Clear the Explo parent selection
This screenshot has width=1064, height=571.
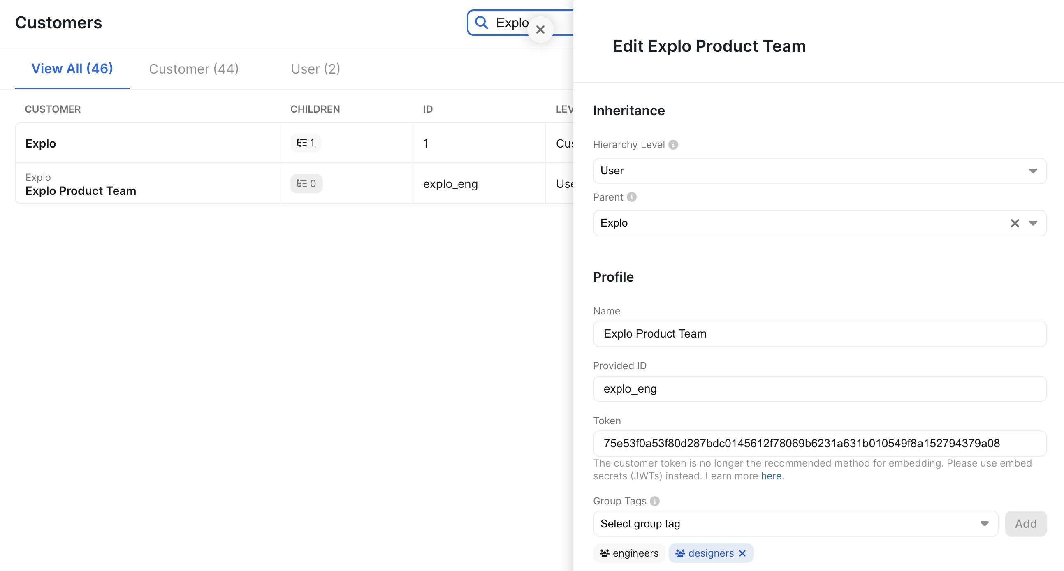tap(1014, 223)
